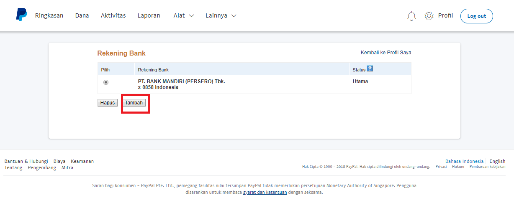Click the x-0858 Indonesia account text

pyautogui.click(x=158, y=87)
